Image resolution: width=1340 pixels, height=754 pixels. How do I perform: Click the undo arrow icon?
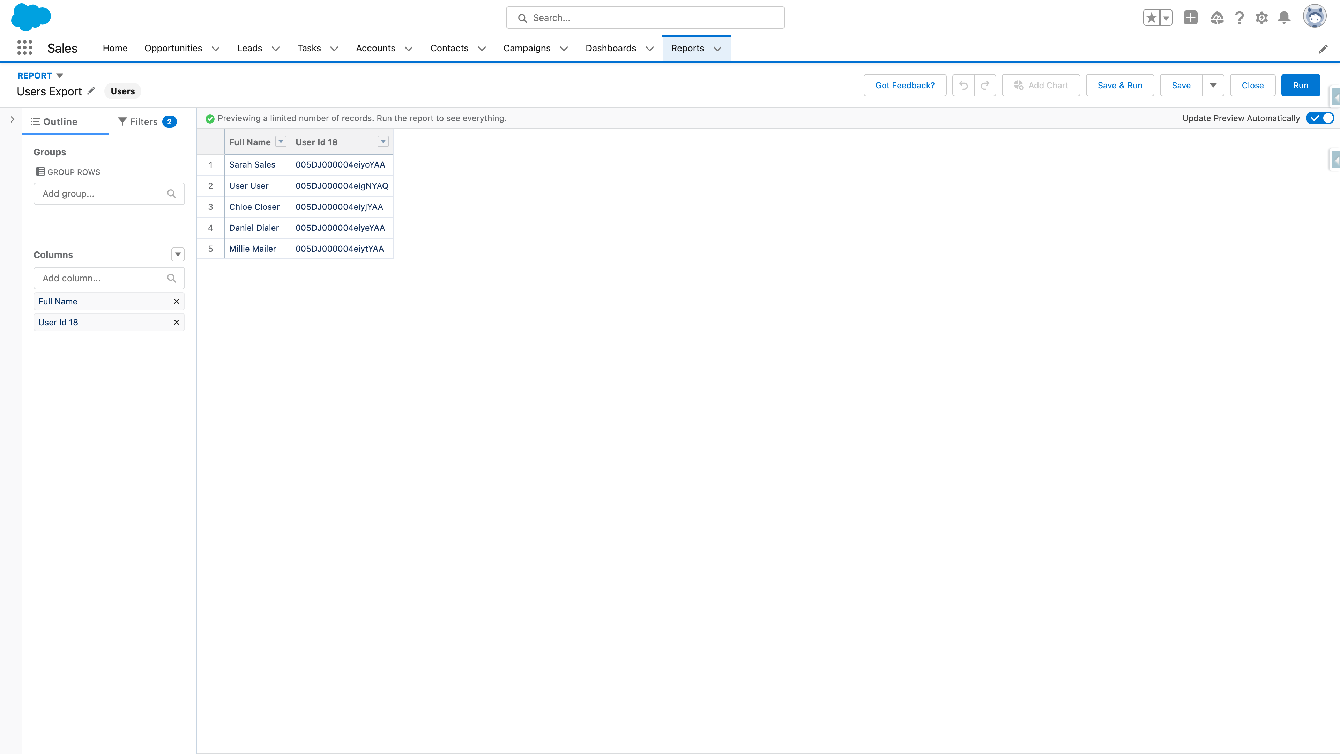(x=963, y=85)
